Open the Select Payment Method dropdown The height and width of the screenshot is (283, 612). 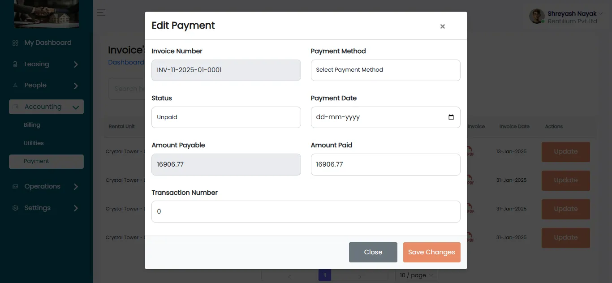click(x=385, y=70)
